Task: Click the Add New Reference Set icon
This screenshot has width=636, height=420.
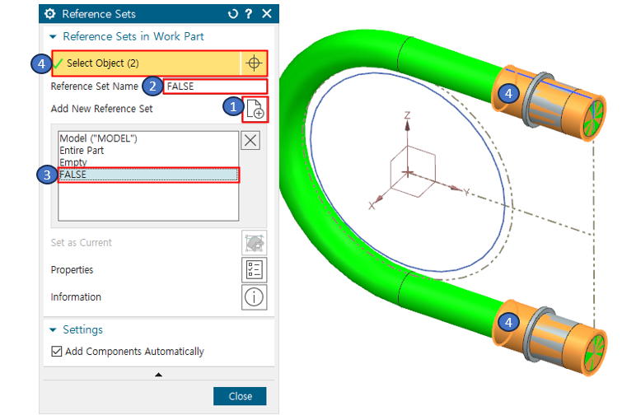Action: (x=255, y=110)
